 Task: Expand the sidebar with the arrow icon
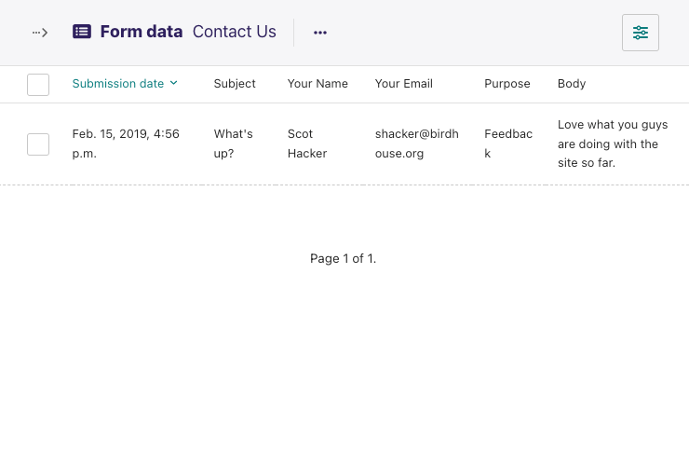tap(39, 32)
